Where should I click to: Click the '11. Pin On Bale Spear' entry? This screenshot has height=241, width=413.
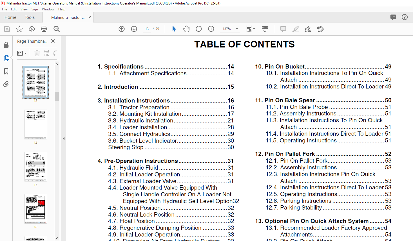323,100
